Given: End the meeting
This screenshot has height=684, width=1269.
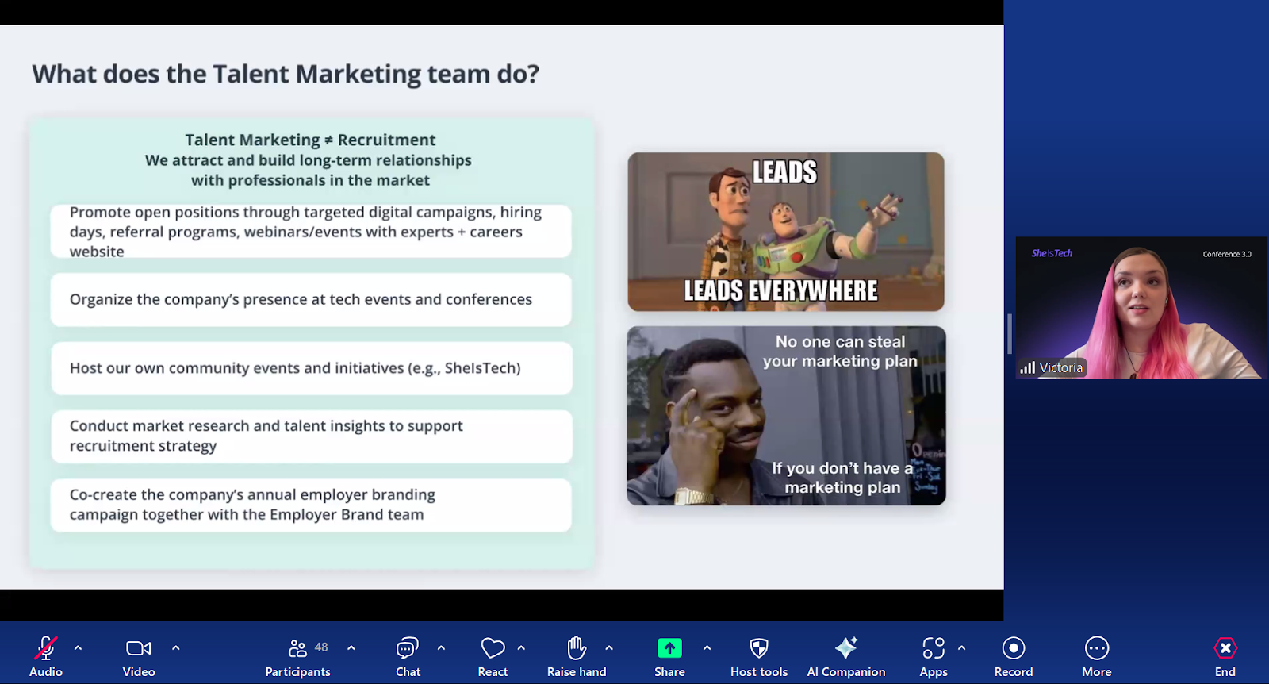Looking at the screenshot, I should click(x=1225, y=656).
